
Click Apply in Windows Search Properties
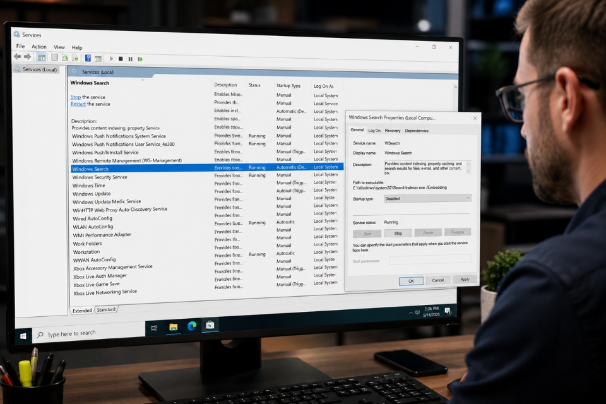[465, 279]
